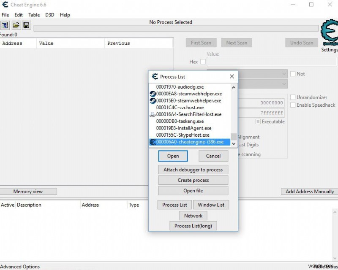
Task: Save the cheat table with floppy disk icon
Action: 26,25
